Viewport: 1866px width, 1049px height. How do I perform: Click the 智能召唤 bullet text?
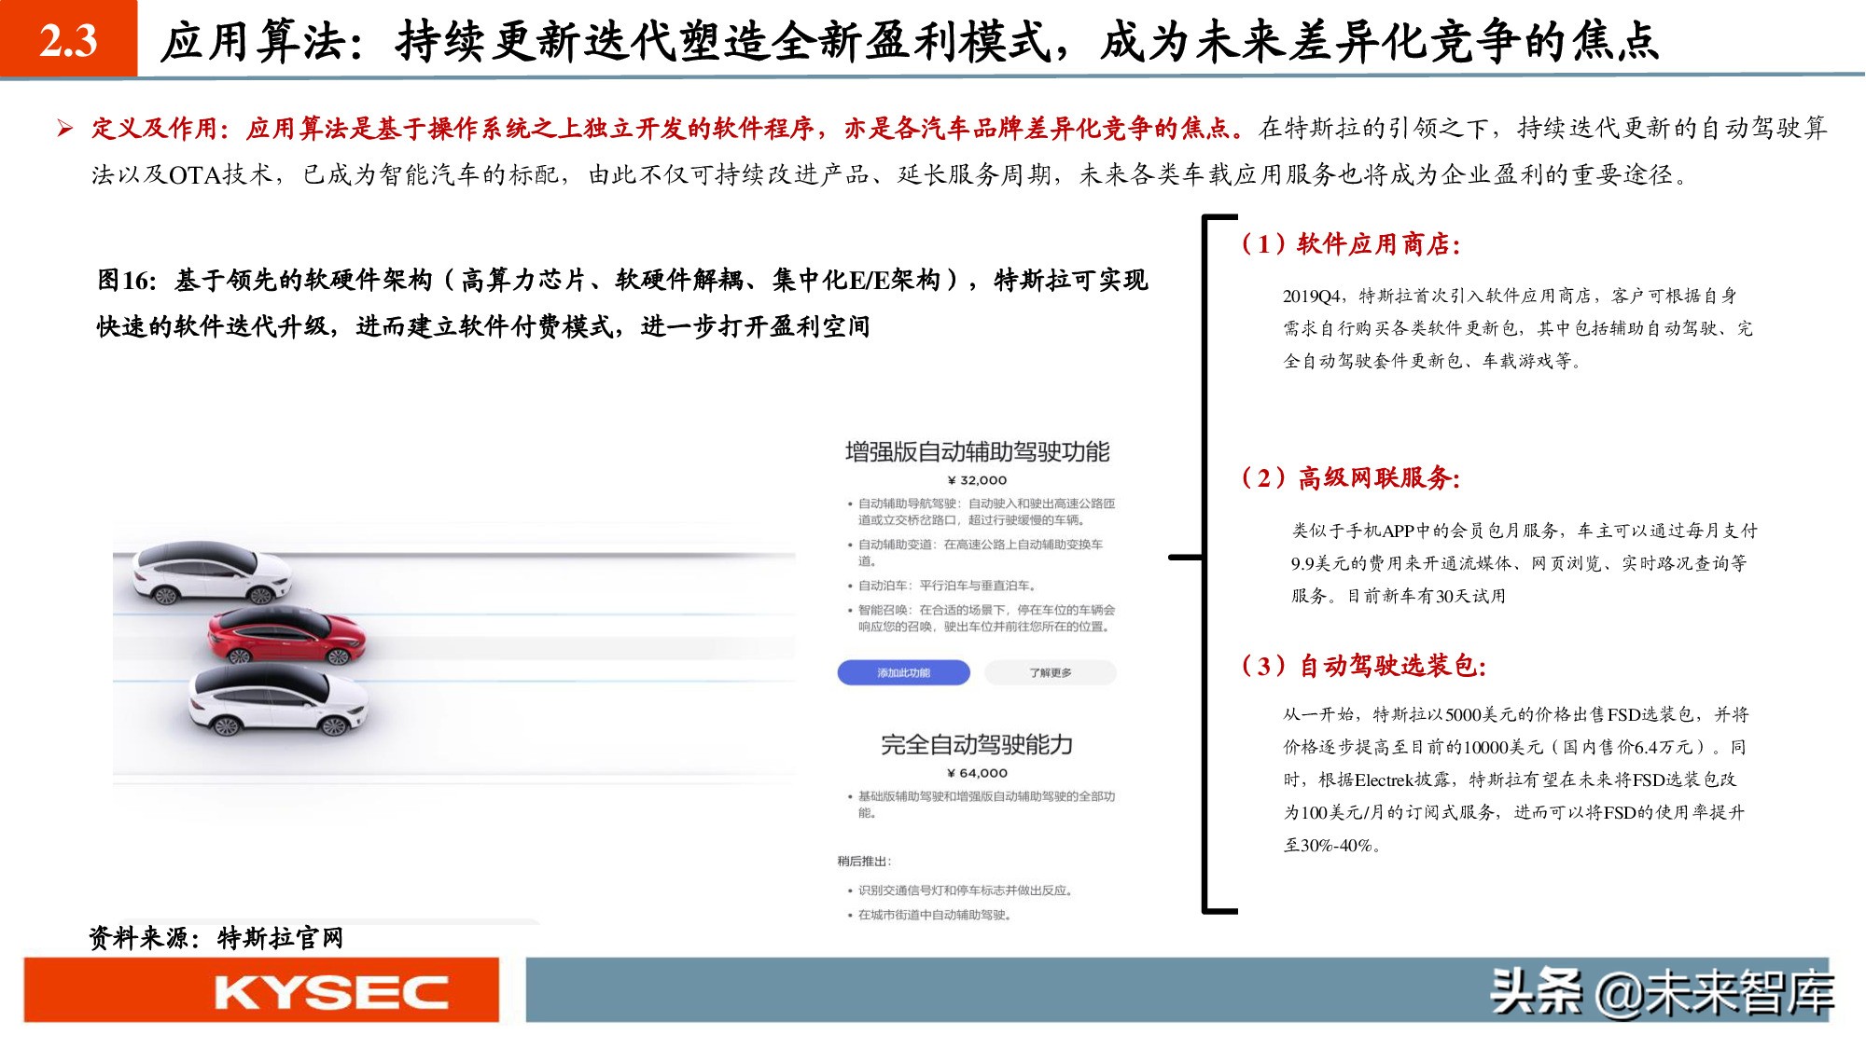tap(986, 618)
